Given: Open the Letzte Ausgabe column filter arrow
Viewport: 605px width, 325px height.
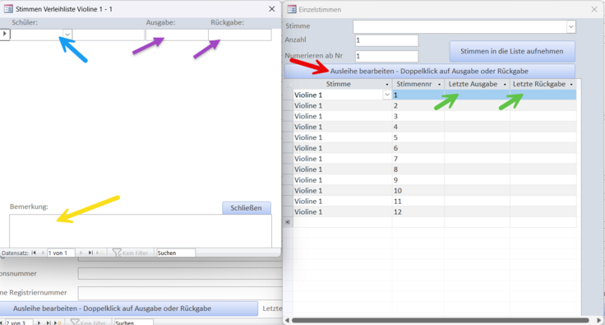Looking at the screenshot, I should (505, 85).
